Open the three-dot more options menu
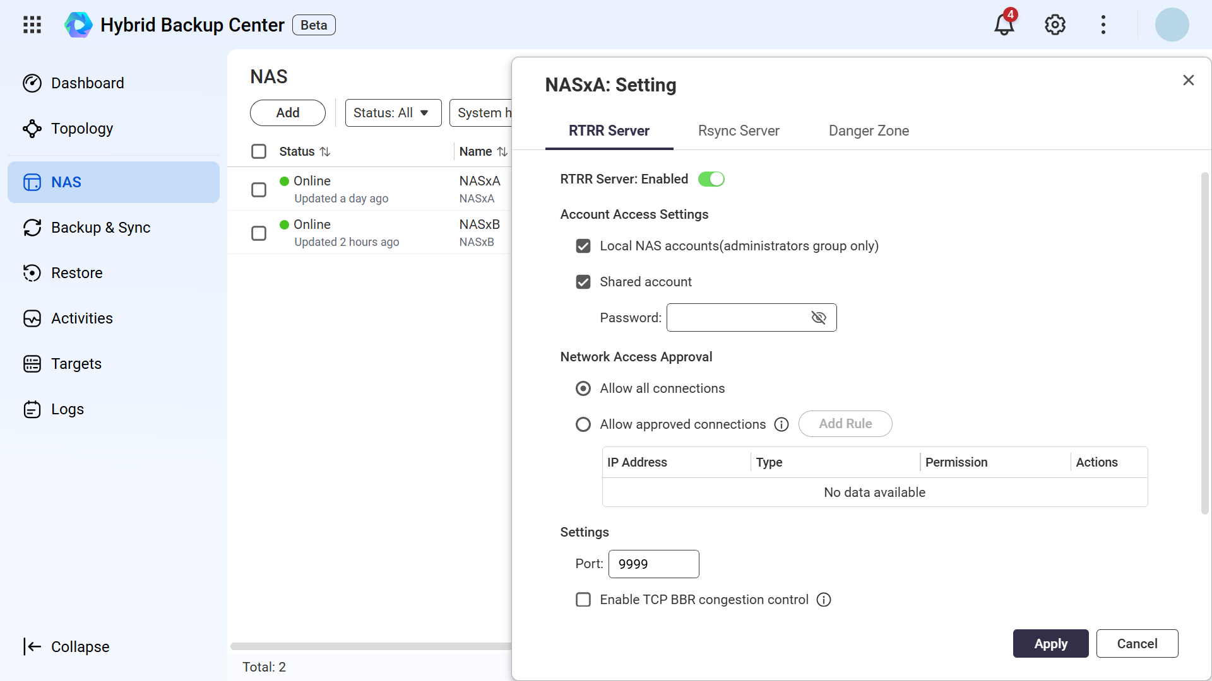The image size is (1212, 681). (x=1103, y=25)
